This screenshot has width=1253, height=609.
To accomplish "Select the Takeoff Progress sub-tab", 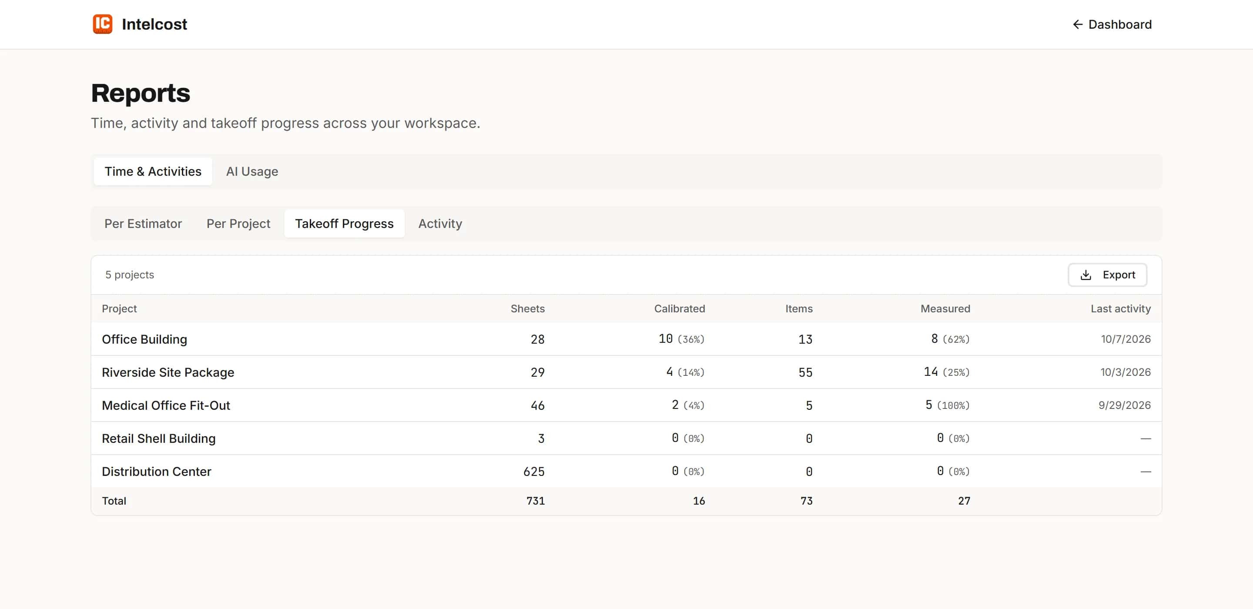I will tap(344, 224).
